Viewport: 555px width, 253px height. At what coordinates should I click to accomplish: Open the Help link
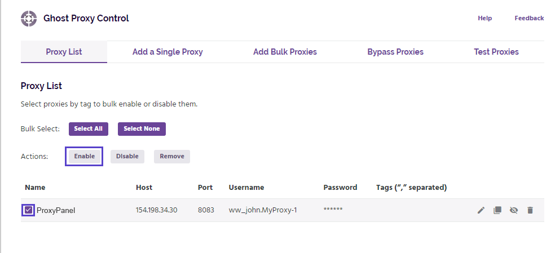tap(484, 18)
